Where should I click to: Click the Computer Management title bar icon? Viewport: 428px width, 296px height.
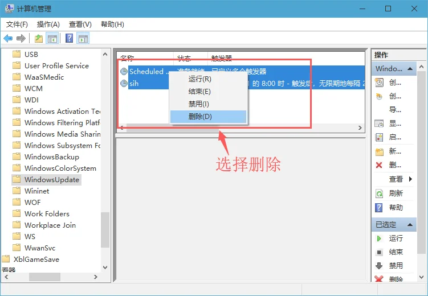pos(9,9)
